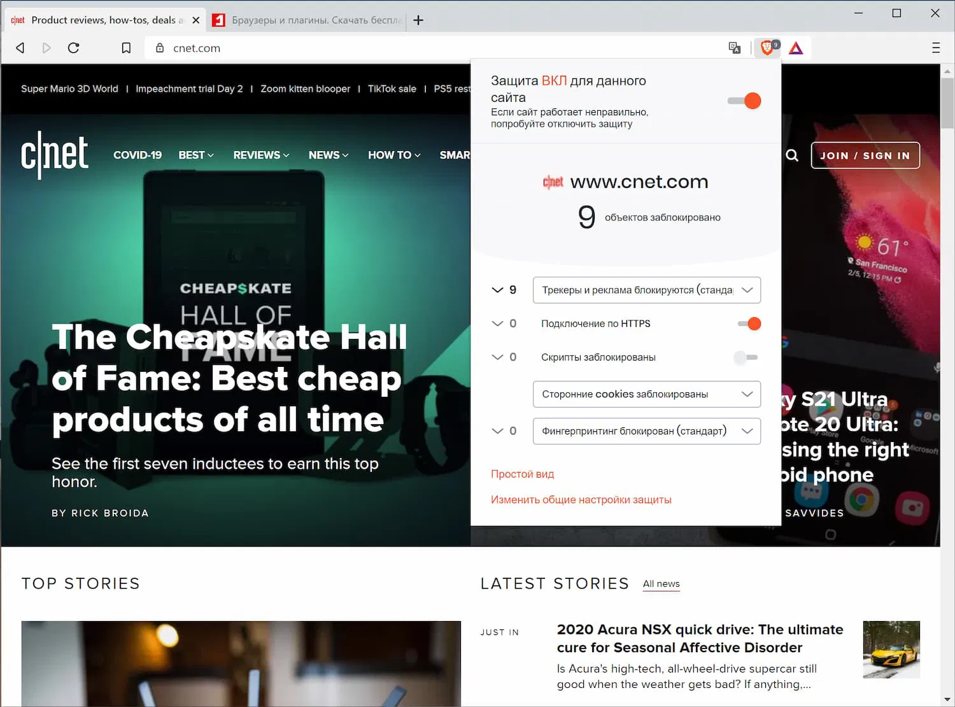Open third-party cookies blocking dropdown
The image size is (955, 707).
647,394
